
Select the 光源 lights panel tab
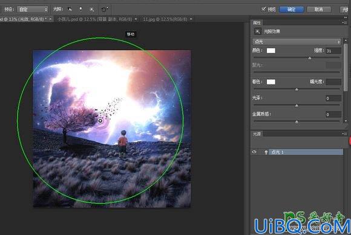257,134
